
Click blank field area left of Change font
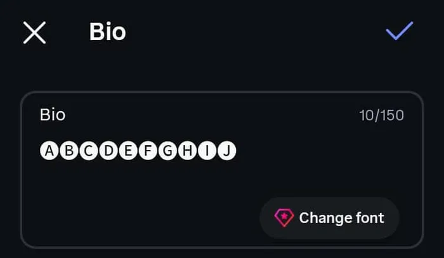click(x=141, y=218)
